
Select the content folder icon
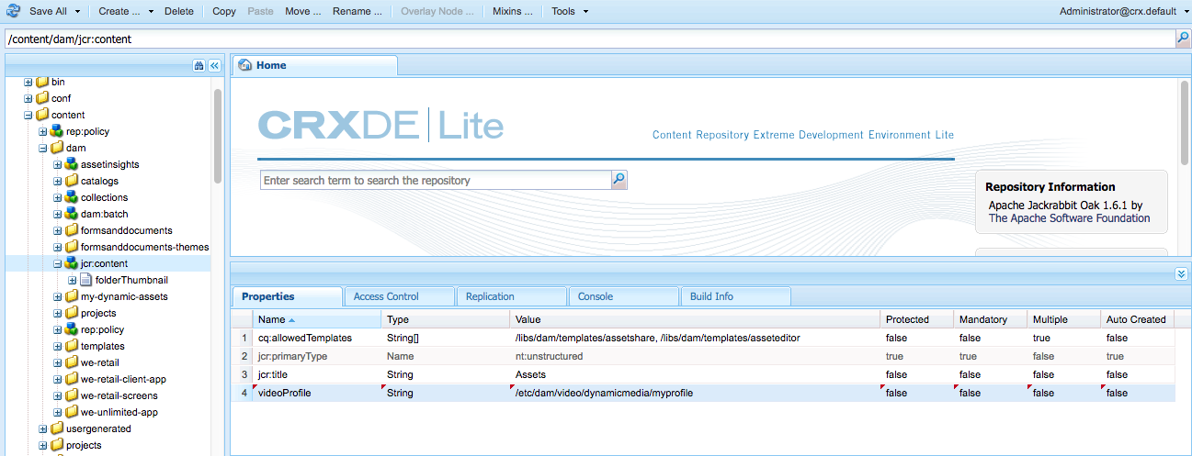pos(42,115)
